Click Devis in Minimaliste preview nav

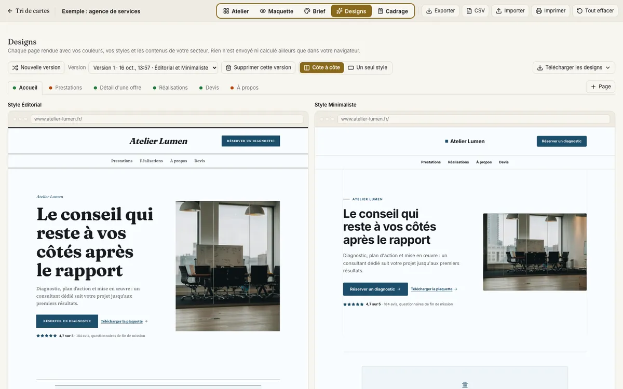504,162
